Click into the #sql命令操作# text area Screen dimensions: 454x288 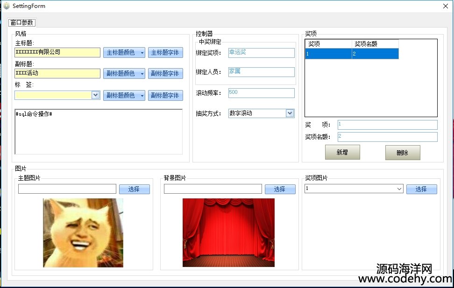99,132
